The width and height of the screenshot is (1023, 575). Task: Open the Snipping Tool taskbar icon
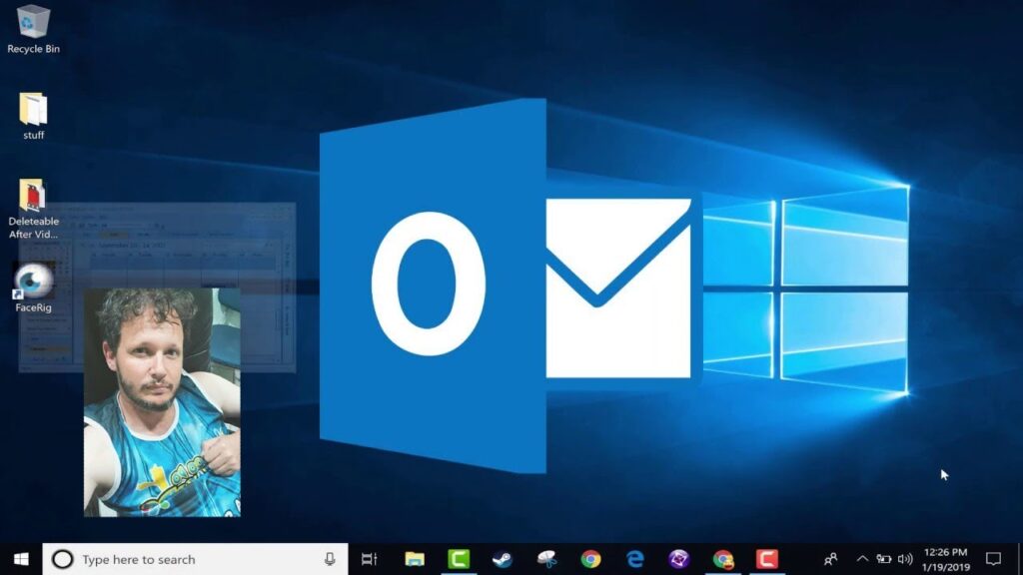[x=546, y=559]
